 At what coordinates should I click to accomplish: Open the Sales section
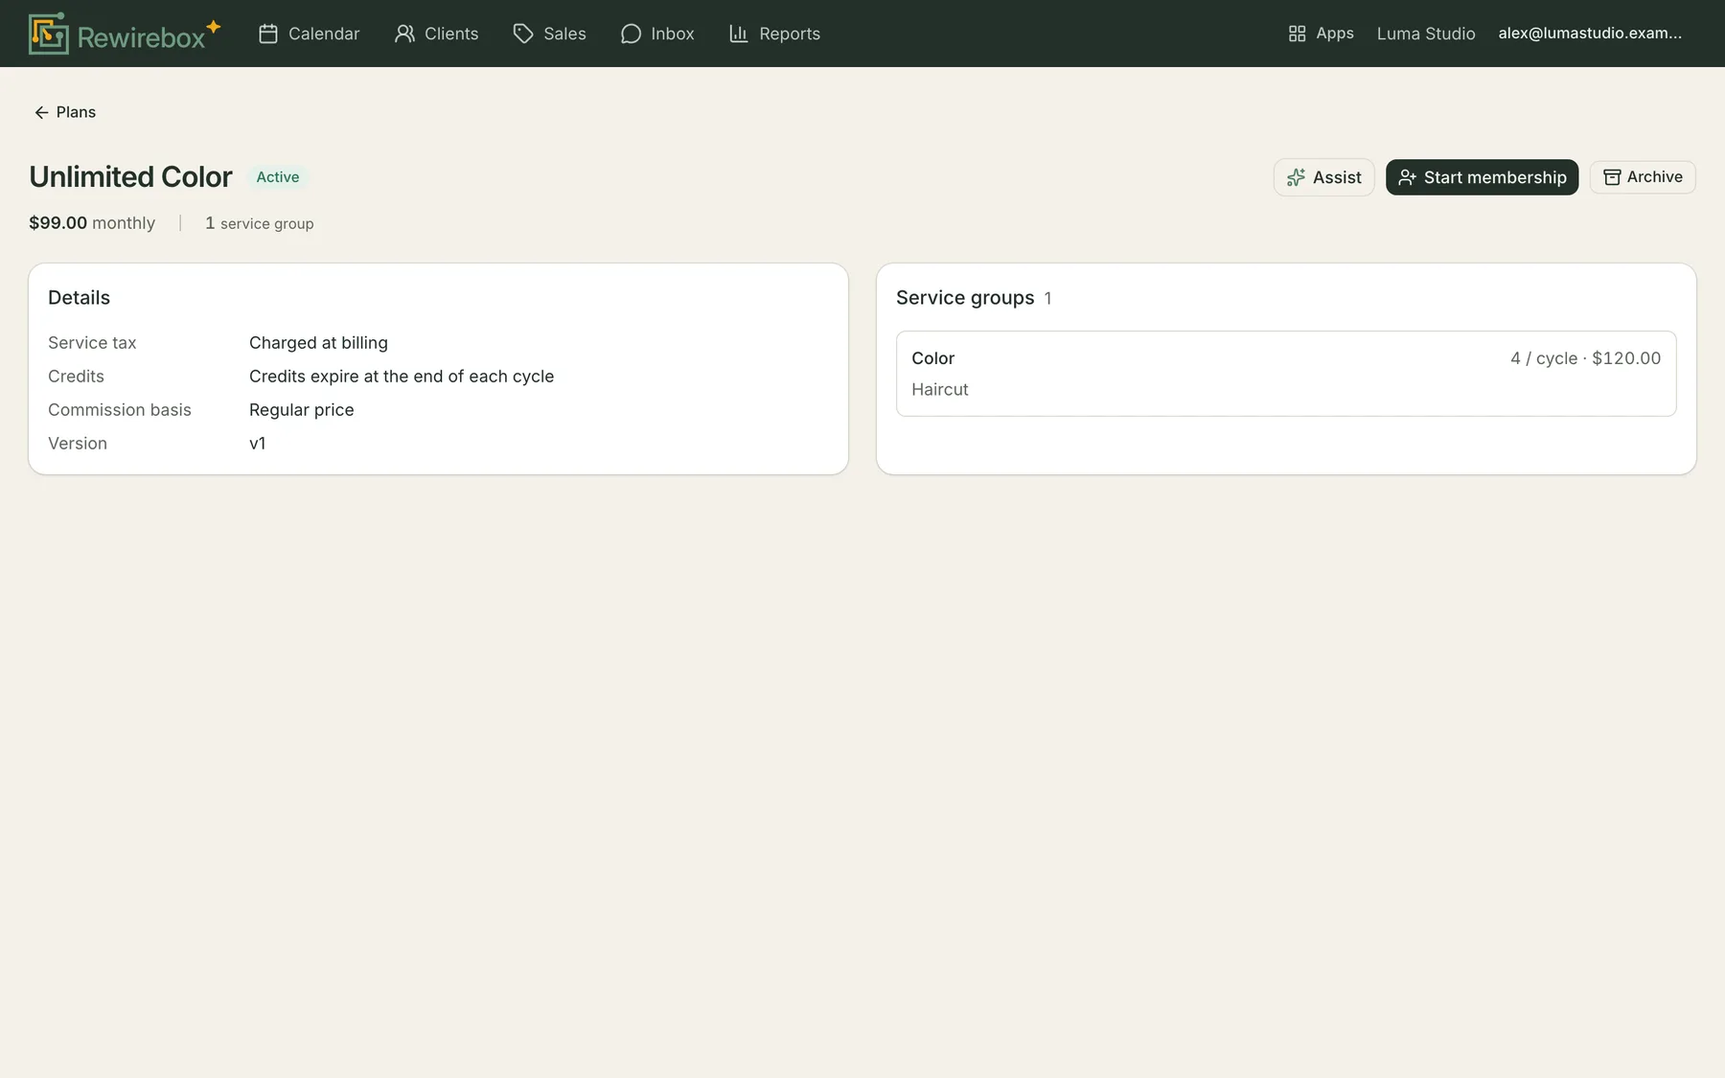point(549,34)
